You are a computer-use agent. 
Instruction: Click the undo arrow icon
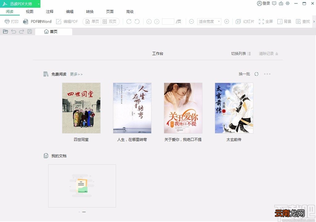14,31
